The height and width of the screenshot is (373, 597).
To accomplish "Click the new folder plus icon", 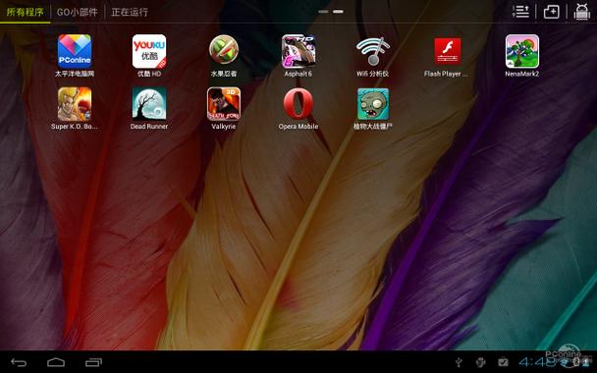I will coord(551,12).
